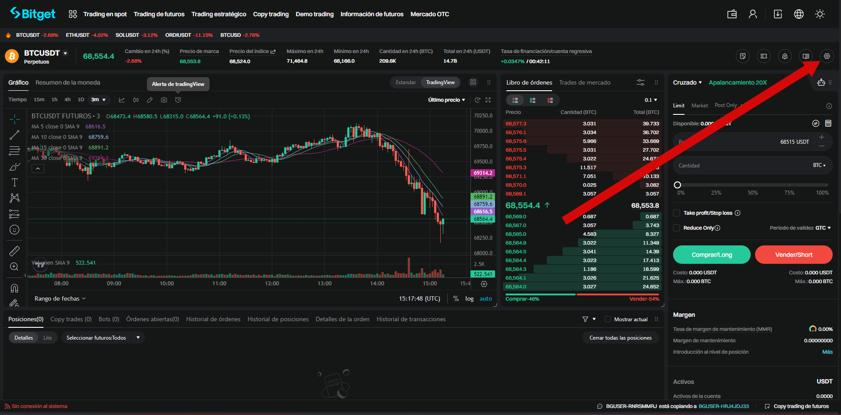
Task: Open the emoji sticker tool on chart
Action: pyautogui.click(x=14, y=230)
